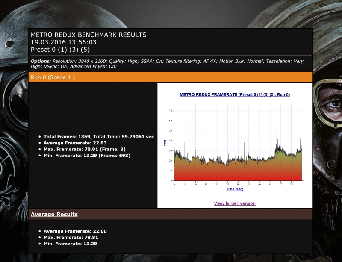Select the "METRO REDUX BENCHMARK RESULTS" title
Image resolution: width=342 pixels, height=262 pixels.
click(88, 35)
